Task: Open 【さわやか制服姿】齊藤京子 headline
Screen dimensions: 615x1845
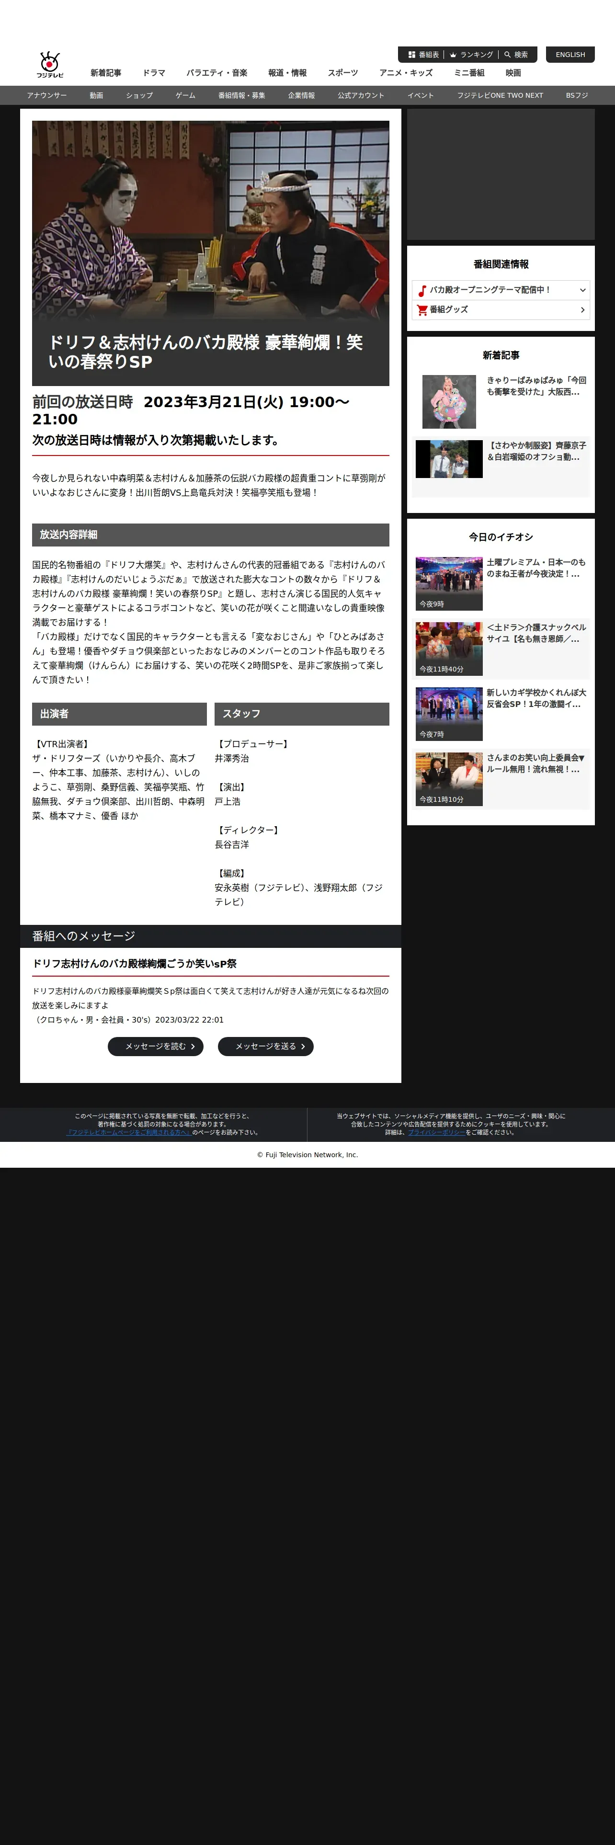Action: 536,451
